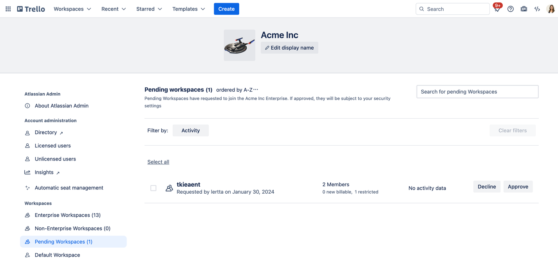Tick the checkbox next to tkieaent workspace
Screen dimensions: 558x262
tap(153, 188)
